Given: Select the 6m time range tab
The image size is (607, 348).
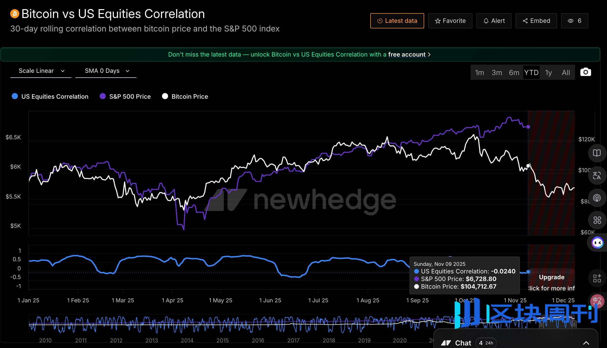Looking at the screenshot, I should 514,73.
